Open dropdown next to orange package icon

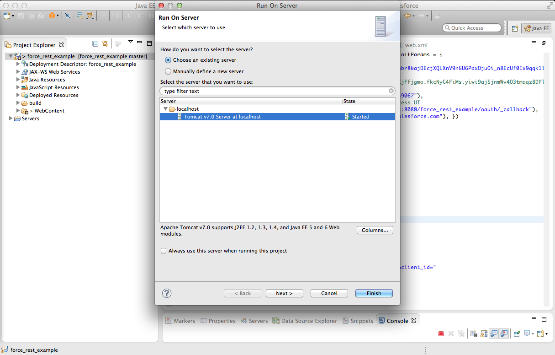58,16
